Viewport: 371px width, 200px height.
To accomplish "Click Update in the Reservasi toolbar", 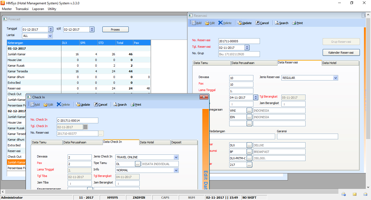I will [244, 23].
